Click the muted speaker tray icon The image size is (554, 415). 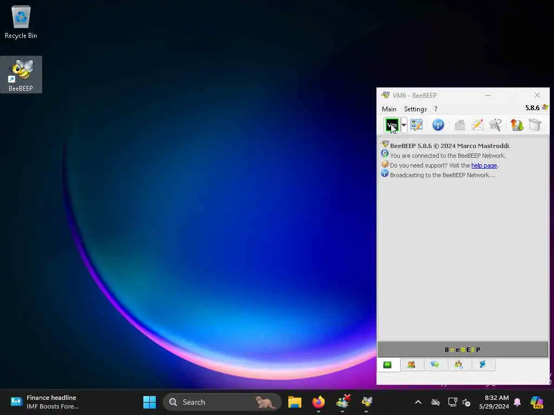tap(467, 402)
